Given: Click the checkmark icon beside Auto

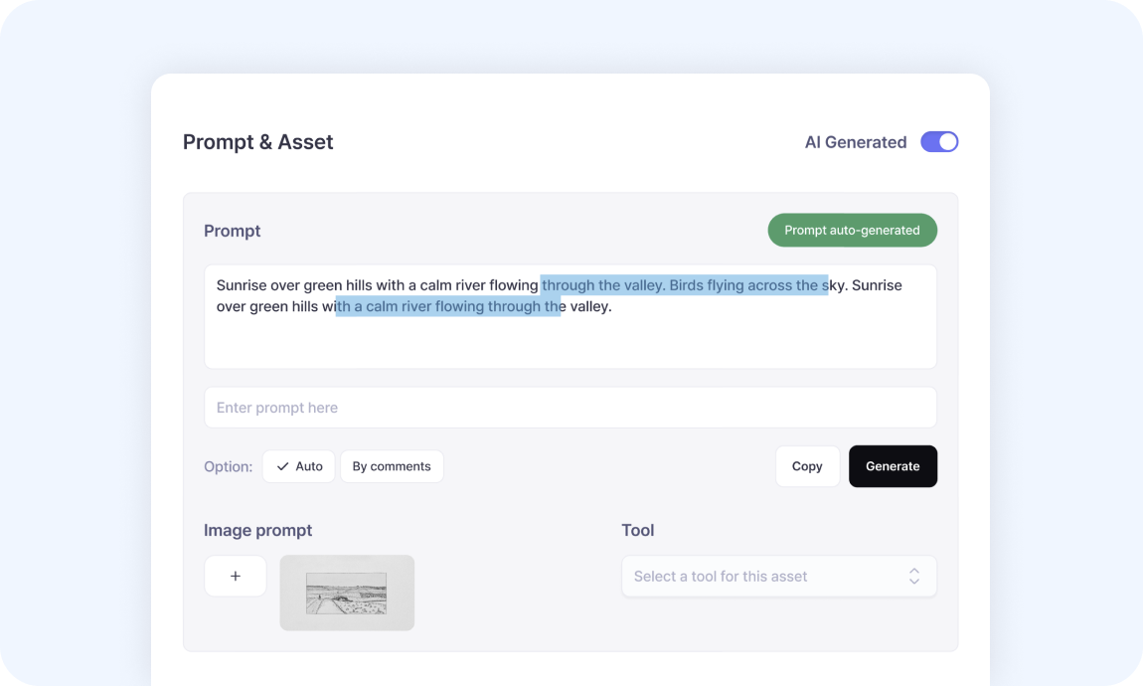Looking at the screenshot, I should (x=283, y=466).
